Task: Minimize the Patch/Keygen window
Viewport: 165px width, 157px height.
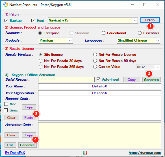Action: coord(132,5)
